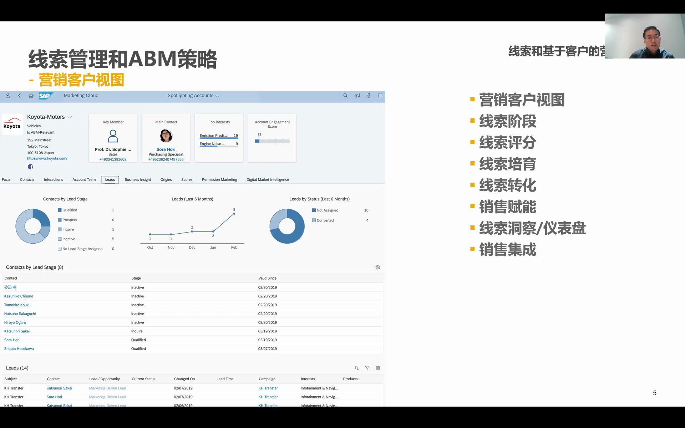Open sort options for the Leads table
685x428 pixels.
356,368
